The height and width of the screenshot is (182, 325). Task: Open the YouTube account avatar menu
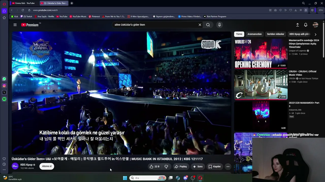pyautogui.click(x=316, y=25)
